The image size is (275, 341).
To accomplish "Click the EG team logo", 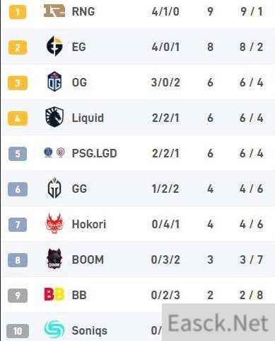I will pos(54,46).
